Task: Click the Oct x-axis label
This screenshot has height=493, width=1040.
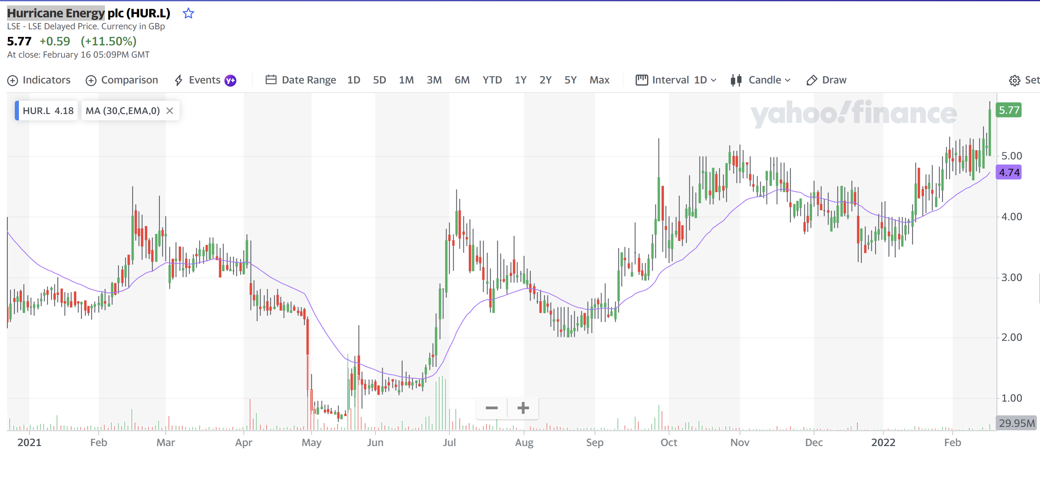Action: pos(668,443)
